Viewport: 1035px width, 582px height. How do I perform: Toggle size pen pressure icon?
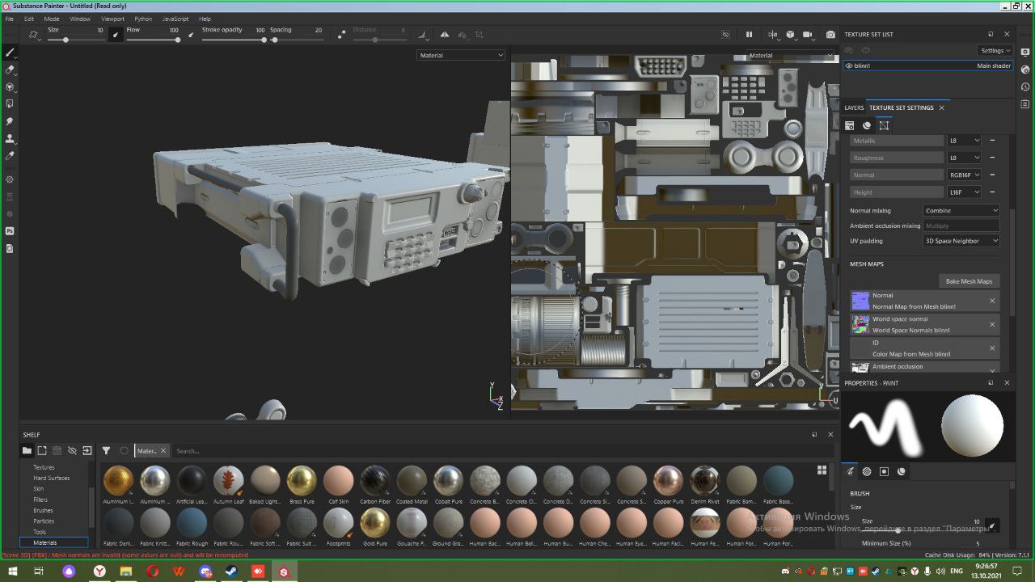coord(115,35)
